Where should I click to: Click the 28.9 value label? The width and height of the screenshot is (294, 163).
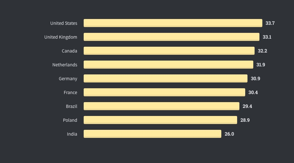[x=245, y=120]
